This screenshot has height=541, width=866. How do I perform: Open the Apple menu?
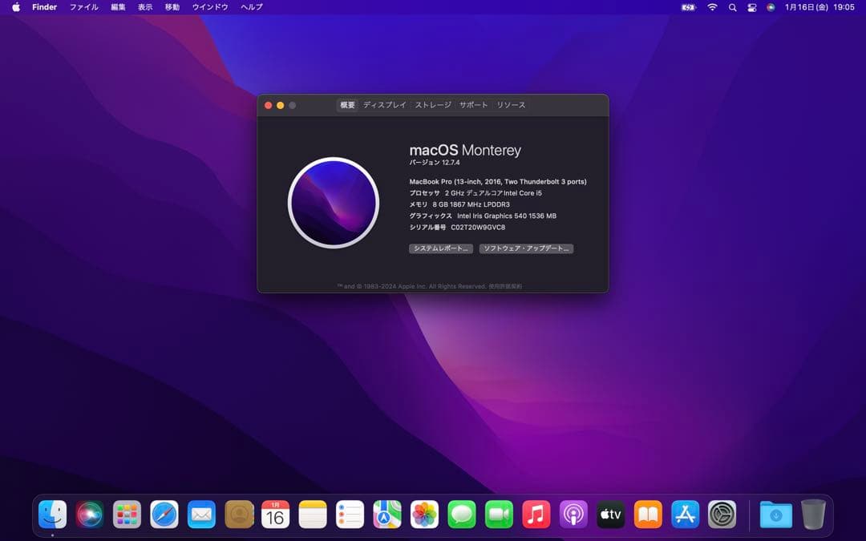point(14,7)
